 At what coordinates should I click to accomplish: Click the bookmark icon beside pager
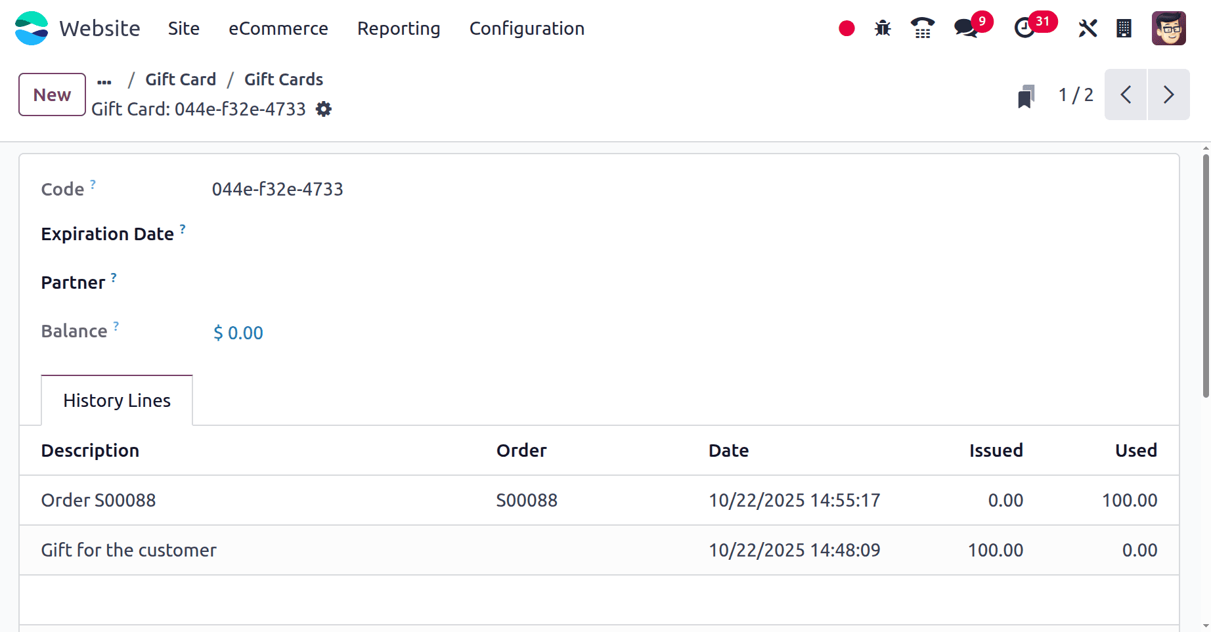(1025, 96)
